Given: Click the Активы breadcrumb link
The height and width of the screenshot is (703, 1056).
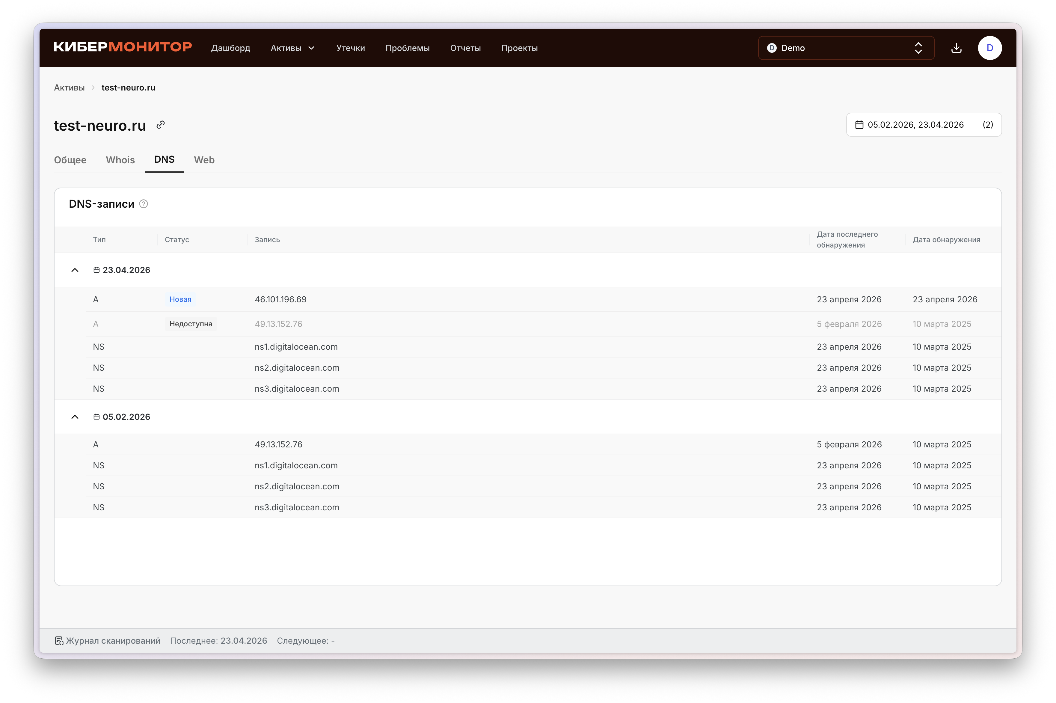Looking at the screenshot, I should tap(69, 88).
